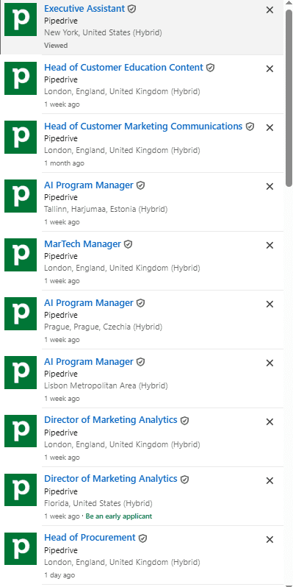Click Pipedrive logo beside Executive Assistant

tap(21, 19)
